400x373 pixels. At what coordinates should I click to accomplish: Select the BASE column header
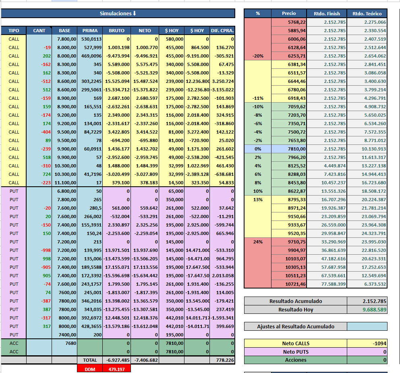click(x=64, y=31)
